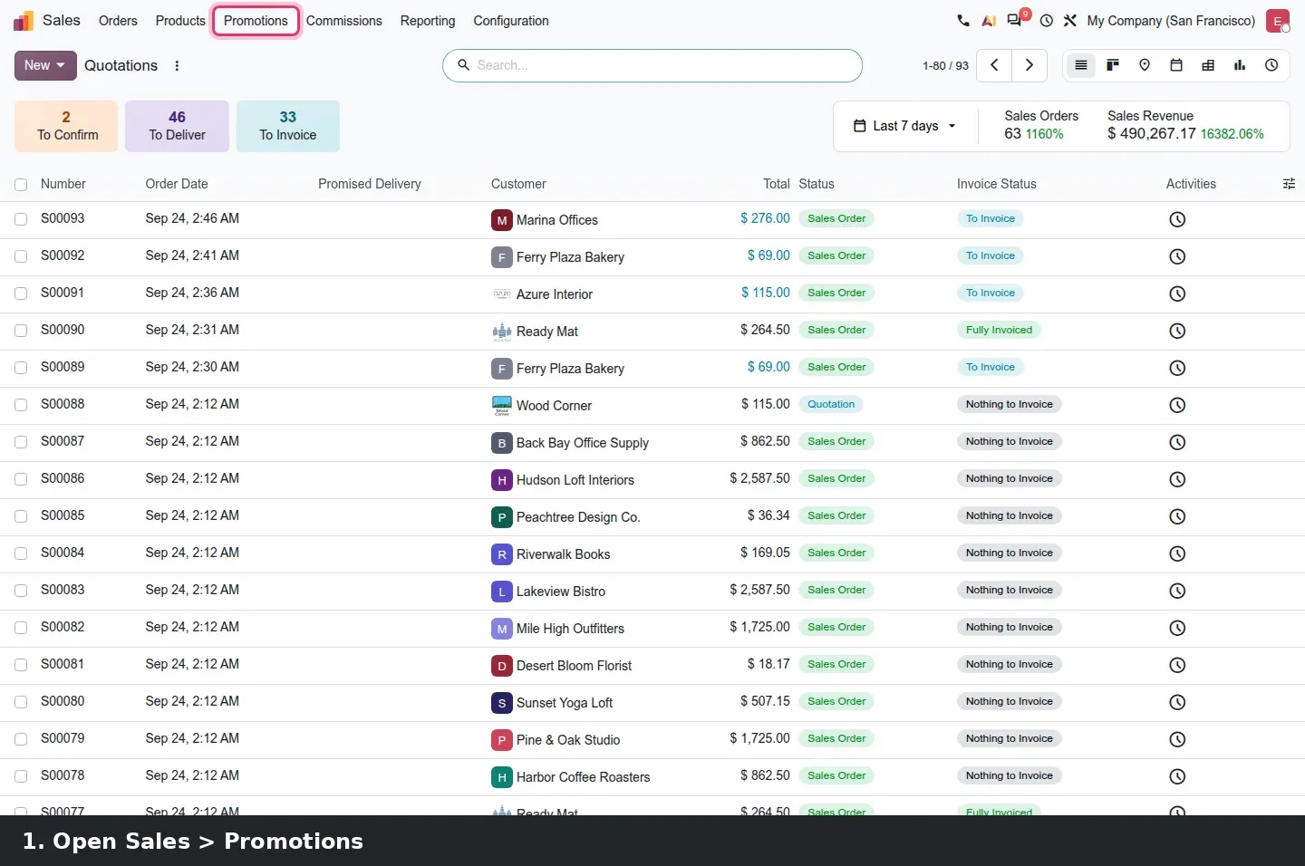
Task: Select the checkbox for order S00093
Action: pyautogui.click(x=21, y=219)
